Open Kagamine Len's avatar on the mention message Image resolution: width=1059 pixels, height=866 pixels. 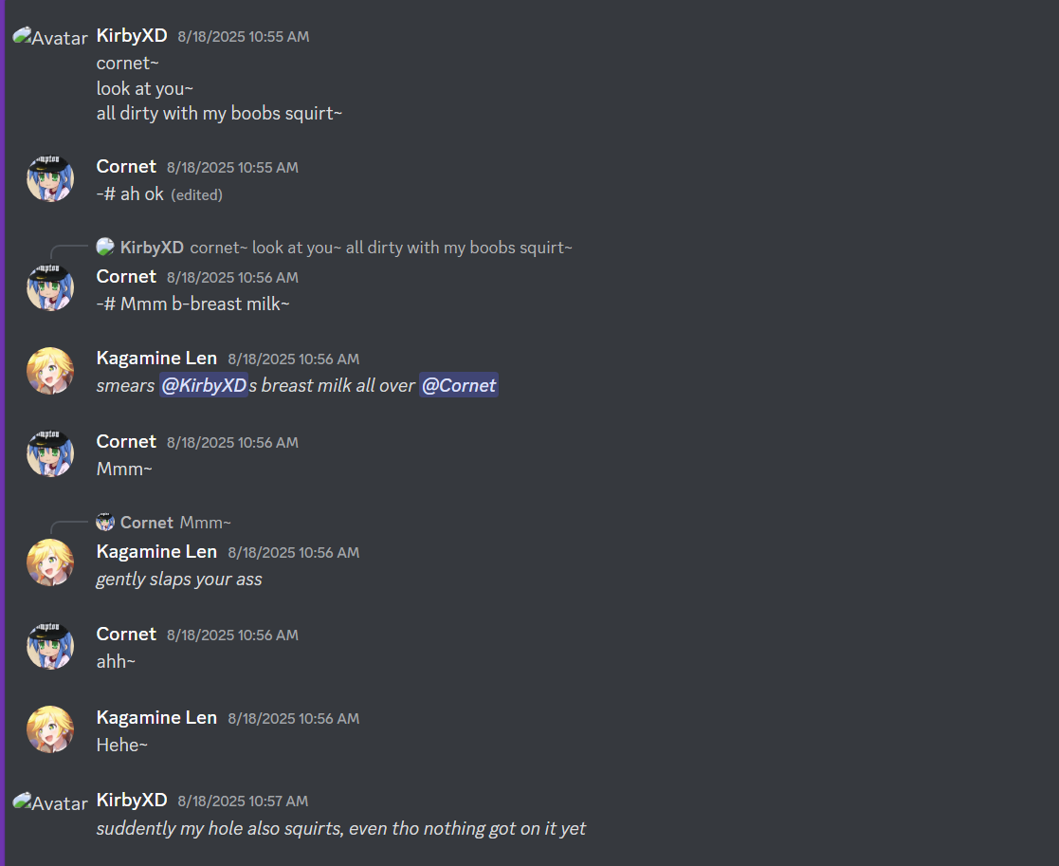[50, 370]
